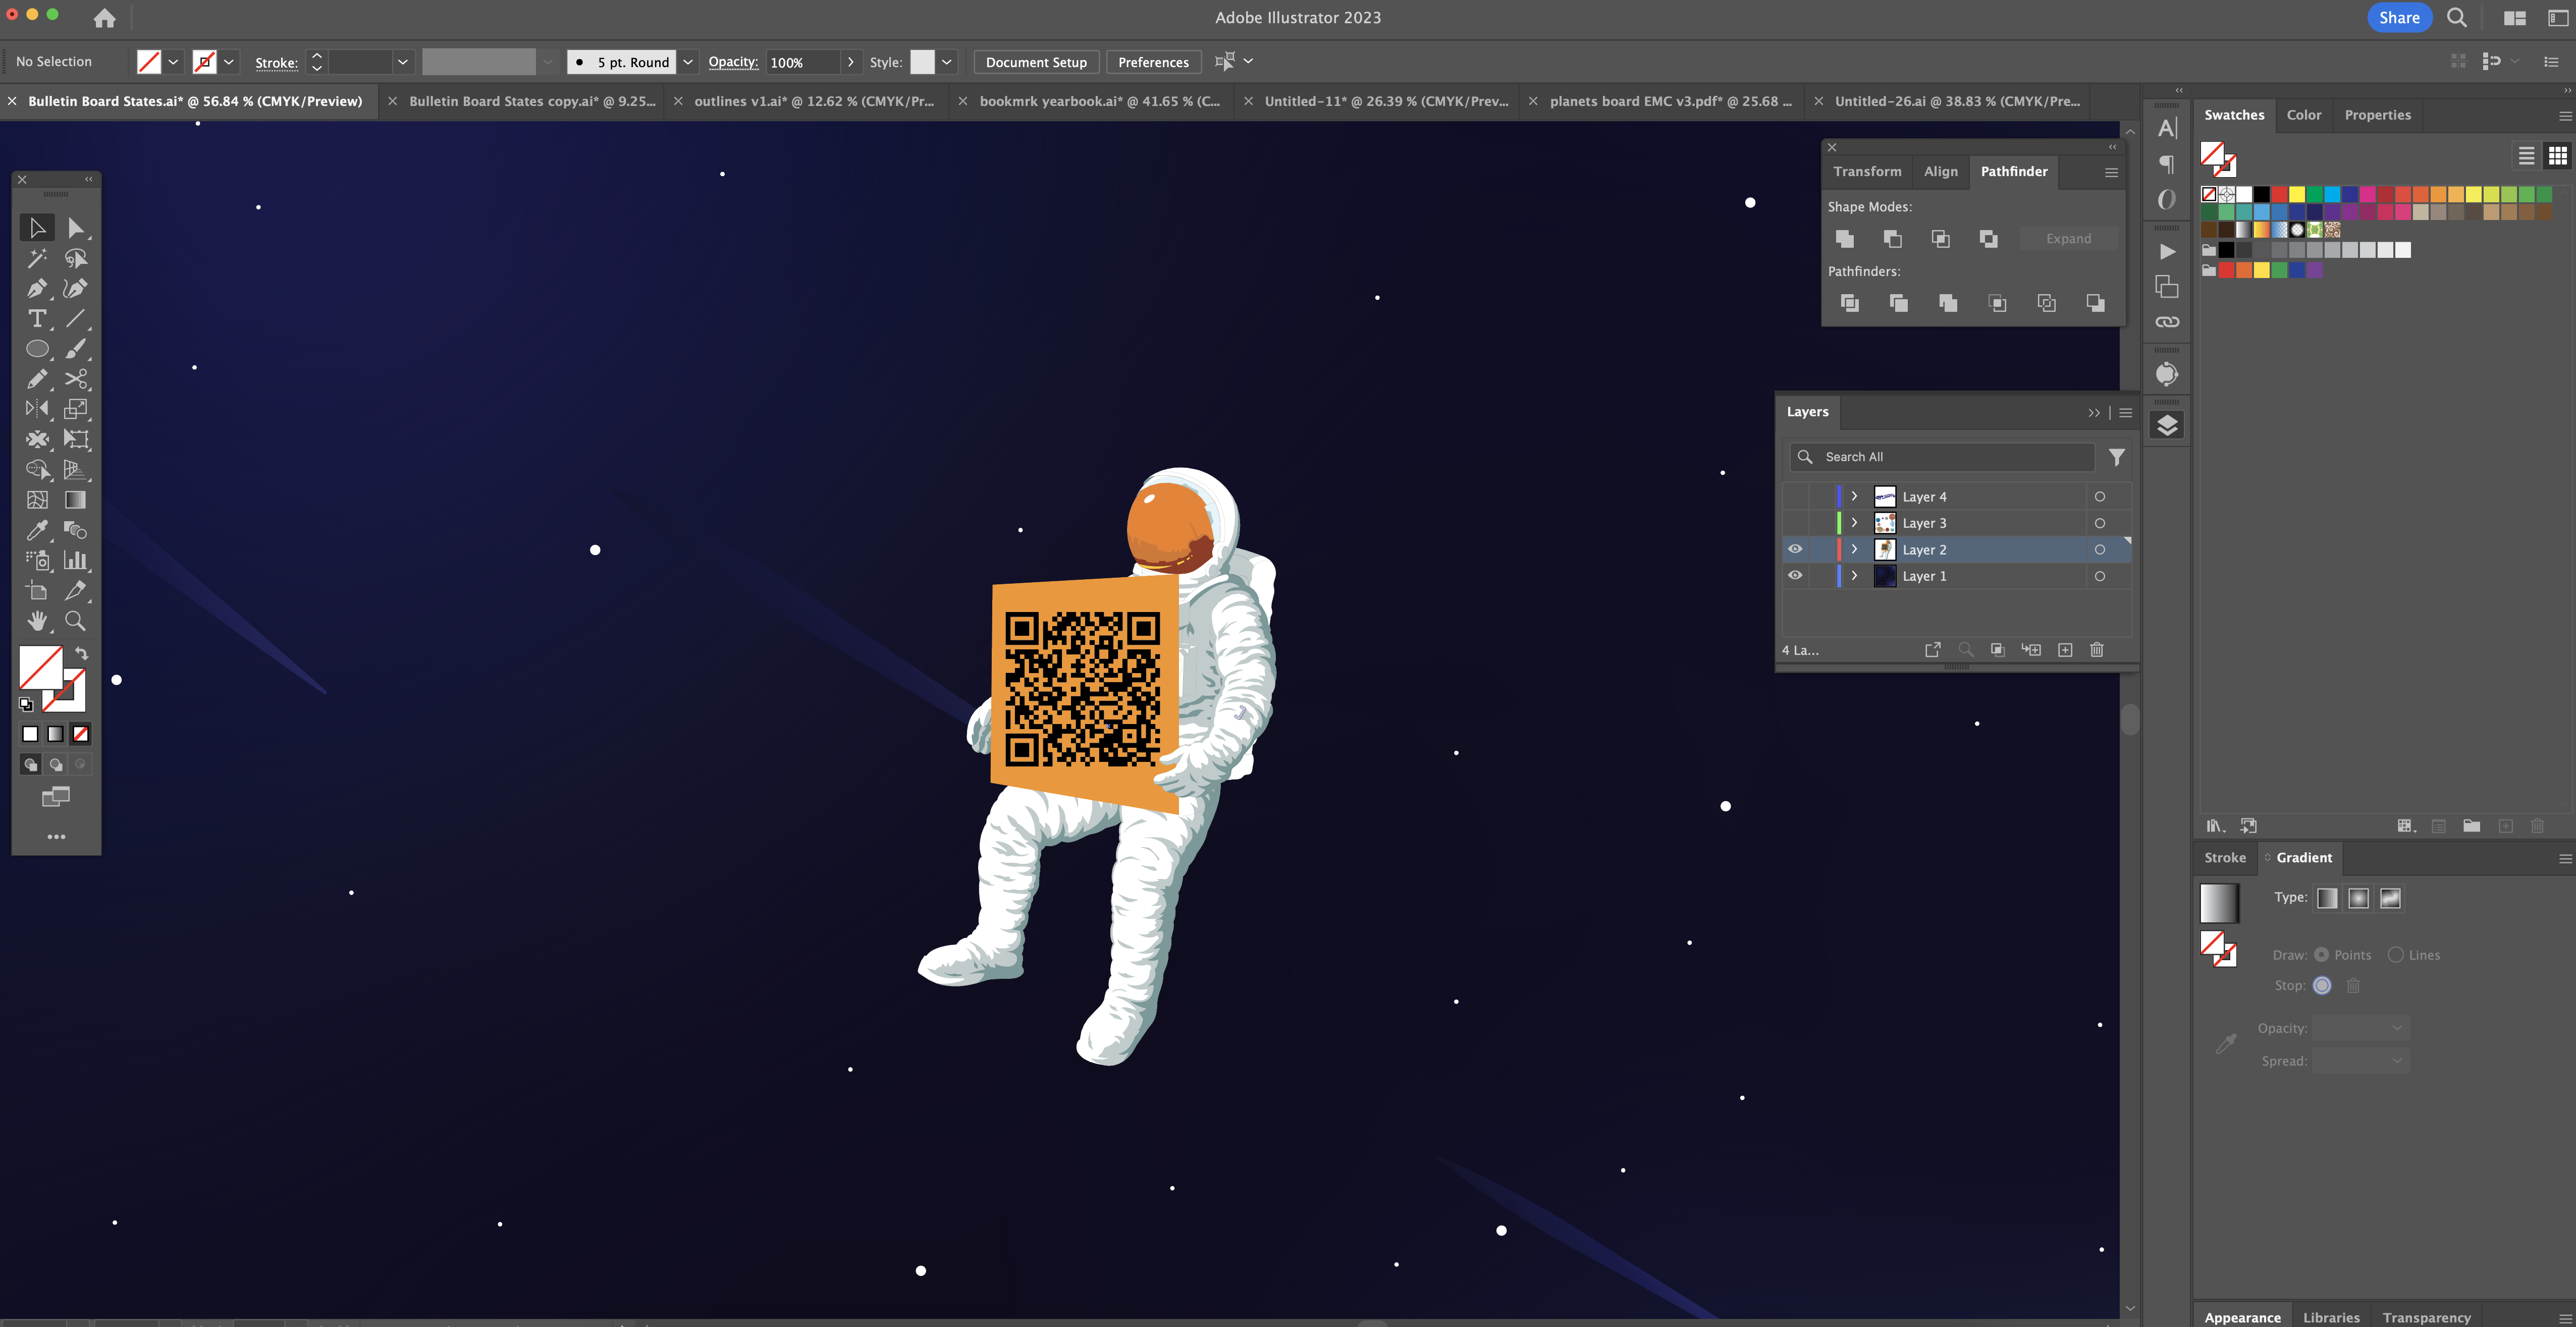Image resolution: width=2576 pixels, height=1327 pixels.
Task: Select the Eyedropper tool
Action: (37, 530)
